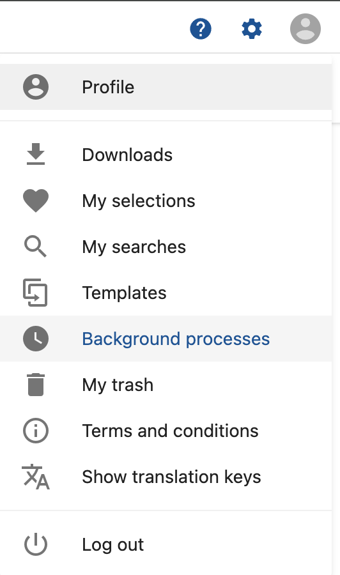Open the Profile menu entry
The image size is (340, 575).
[x=166, y=87]
